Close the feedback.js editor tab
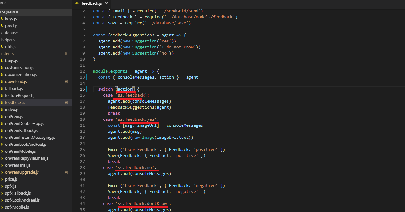The width and height of the screenshot is (405, 212). 106,3
